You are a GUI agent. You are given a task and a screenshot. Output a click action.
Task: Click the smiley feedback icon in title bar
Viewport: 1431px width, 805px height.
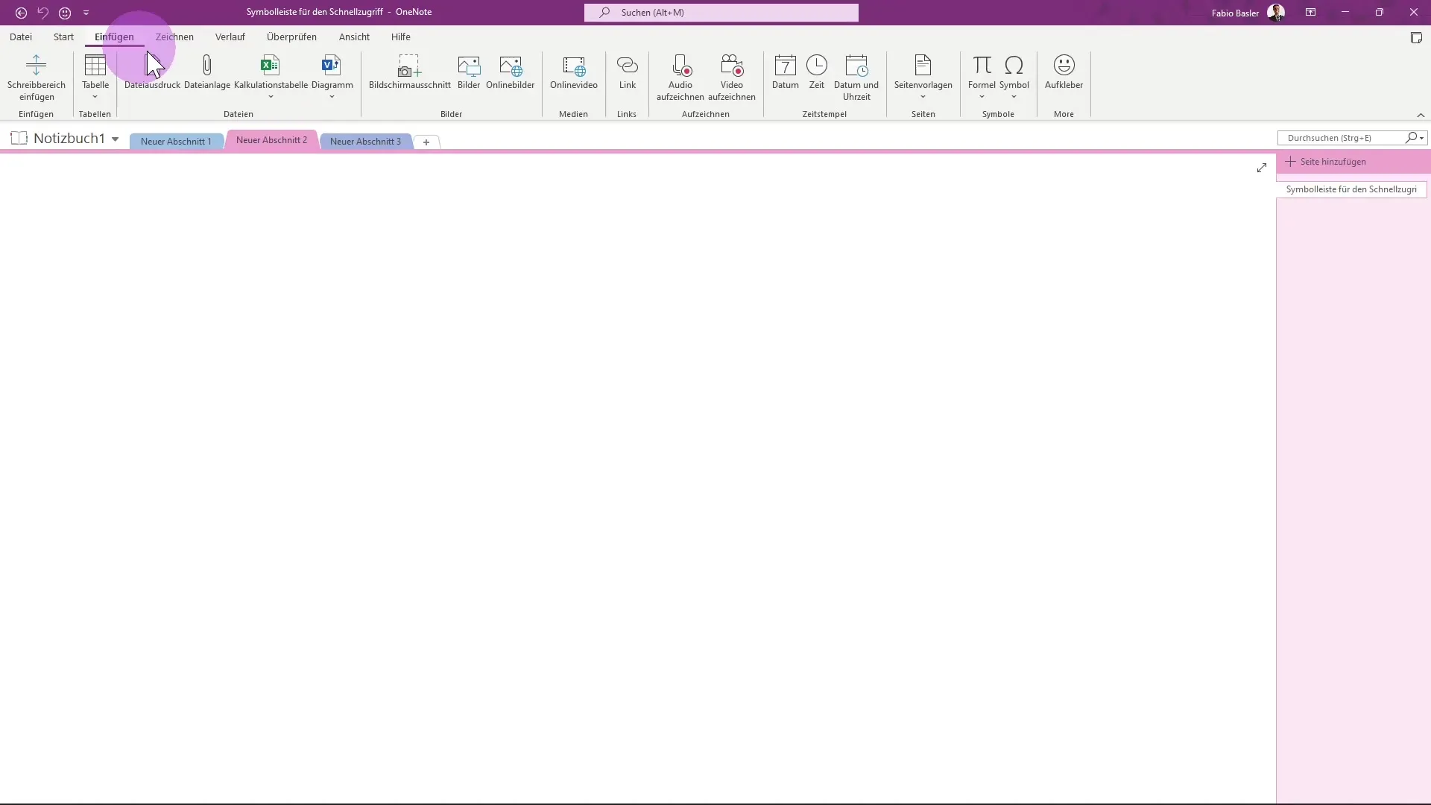(65, 13)
